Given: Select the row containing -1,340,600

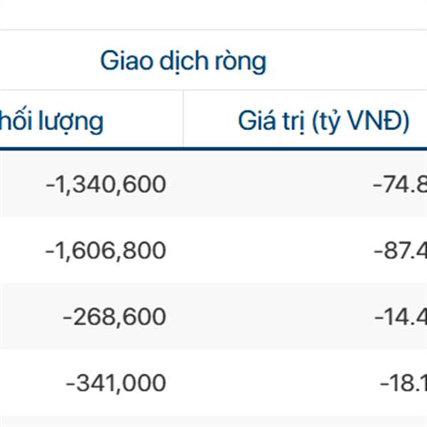Looking at the screenshot, I should click(213, 184).
